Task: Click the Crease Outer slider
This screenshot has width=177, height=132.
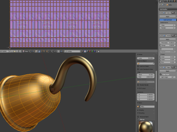Action: 167,59
